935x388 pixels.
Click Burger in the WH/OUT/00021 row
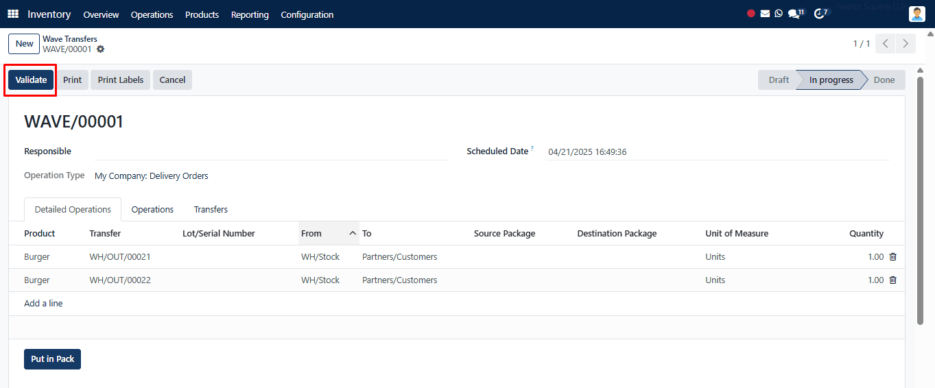[37, 257]
